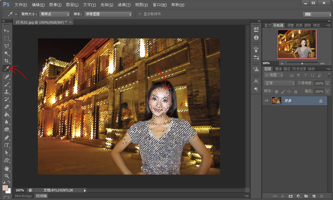Open the 取样大小 dropdown
The height and width of the screenshot is (200, 333).
tap(54, 14)
